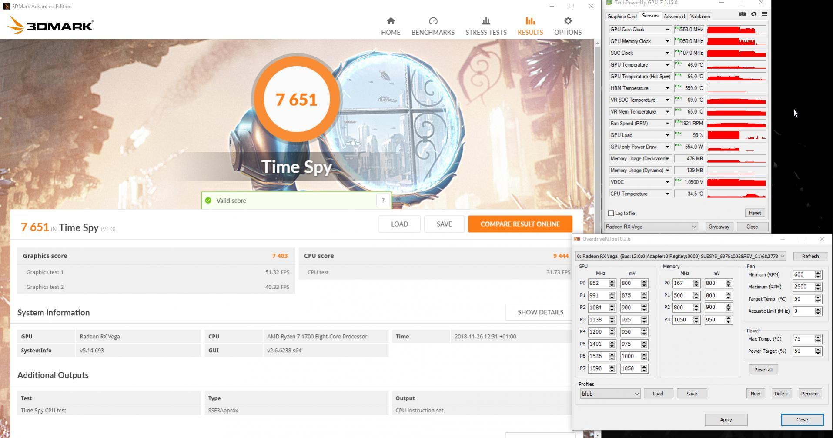Click the Graphics test 1 row
This screenshot has height=438, width=833.
[156, 272]
